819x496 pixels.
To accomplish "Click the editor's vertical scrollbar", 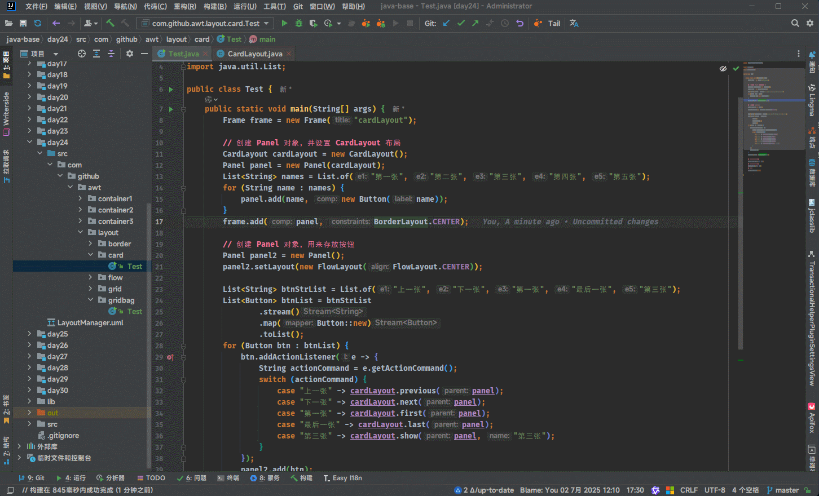I will (x=741, y=225).
